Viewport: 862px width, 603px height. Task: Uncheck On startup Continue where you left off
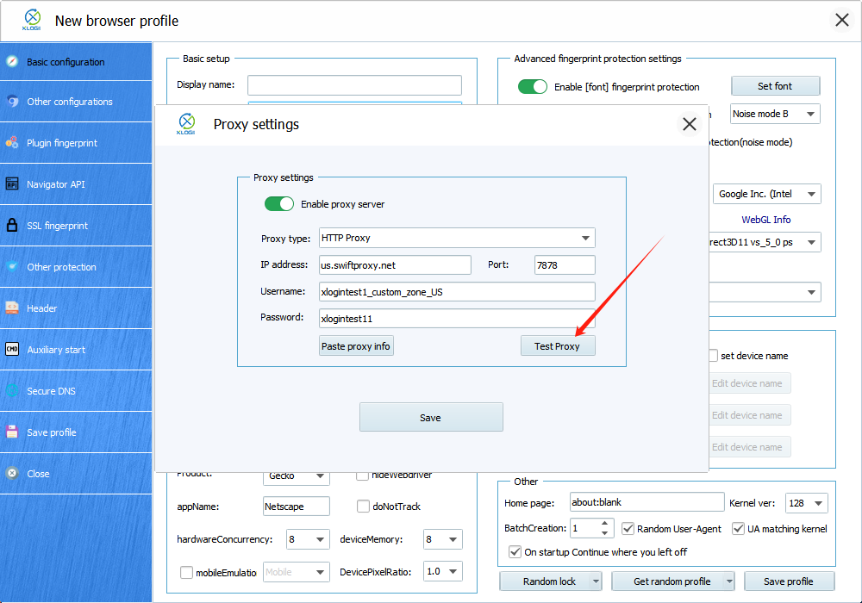(x=515, y=552)
